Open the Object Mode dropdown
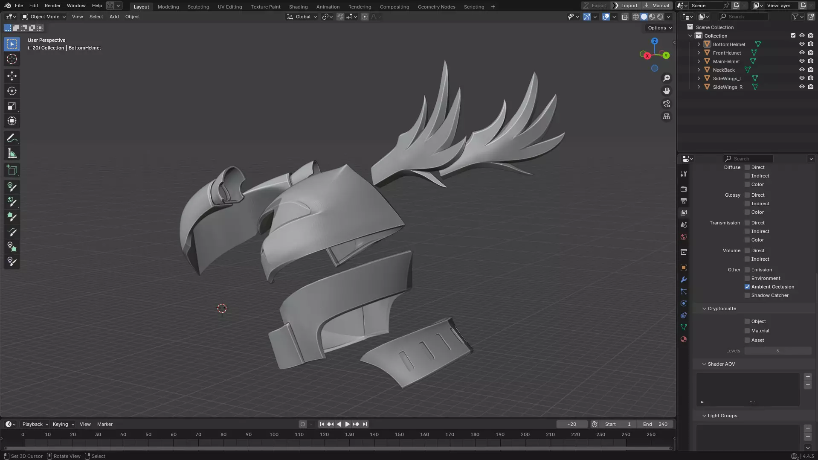Viewport: 818px width, 460px height. click(44, 17)
